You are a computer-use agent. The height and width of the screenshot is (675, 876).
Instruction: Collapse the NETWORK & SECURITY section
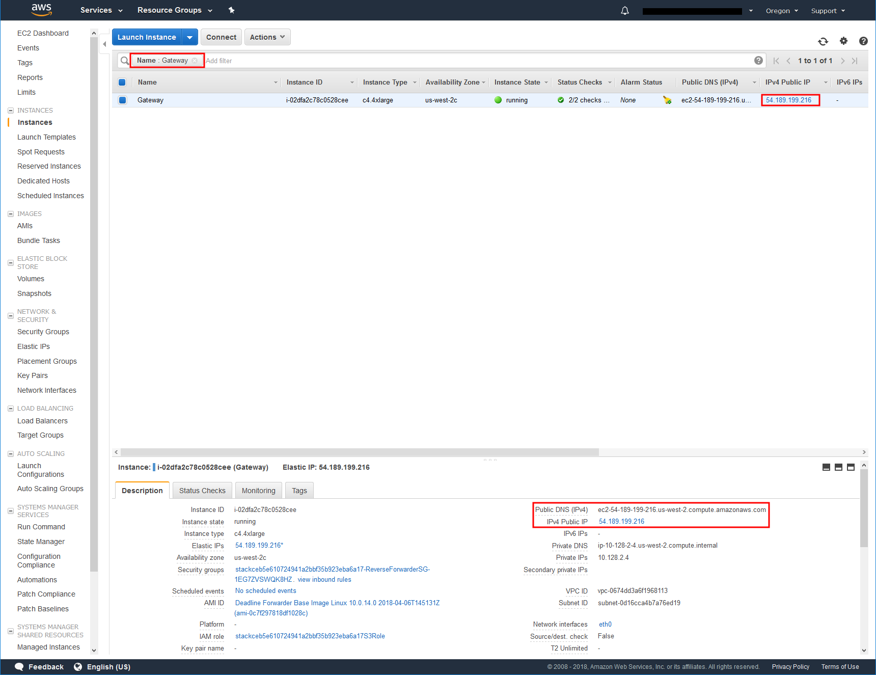(11, 315)
